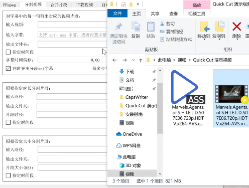The image size is (249, 188).
Task: Open Quick Access Toolbar customize dropdown
Action: pos(138,5)
